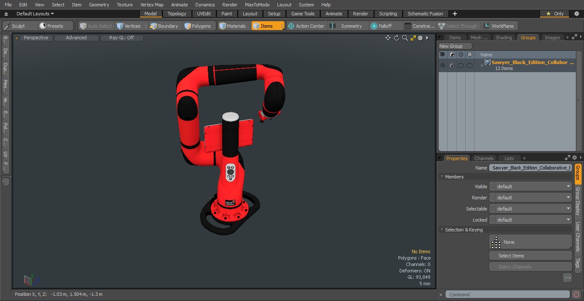
Task: Toggle Select Through option
Action: tap(458, 26)
